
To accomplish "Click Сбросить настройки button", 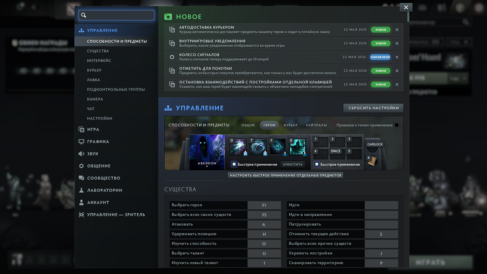I will point(373,108).
